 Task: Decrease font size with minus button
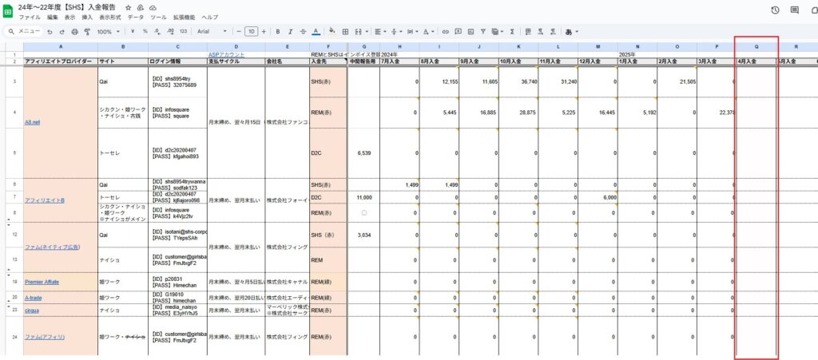pos(238,32)
